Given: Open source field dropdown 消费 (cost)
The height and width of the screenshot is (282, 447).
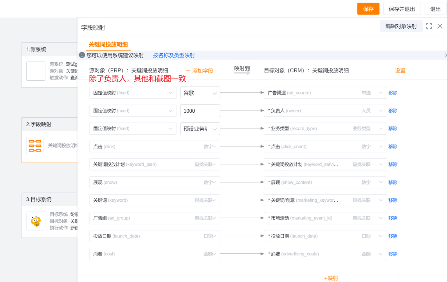Looking at the screenshot, I should (155, 254).
